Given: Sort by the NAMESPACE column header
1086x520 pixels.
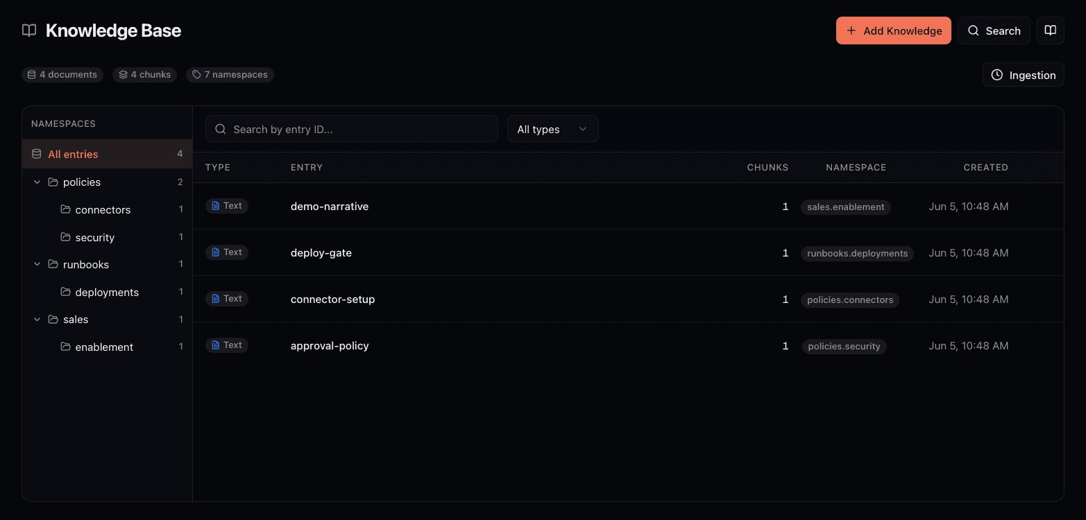Looking at the screenshot, I should (856, 167).
